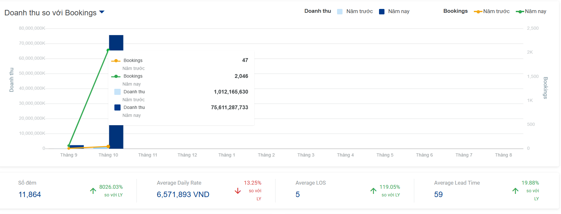Click the 'Tháng 4' axis label
Screen dimensions: 561x214
[345, 155]
